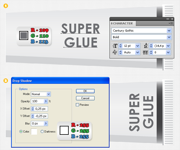This screenshot has height=150, width=180.
Task: Cancel the Drop Shadow dialog
Action: point(85,98)
